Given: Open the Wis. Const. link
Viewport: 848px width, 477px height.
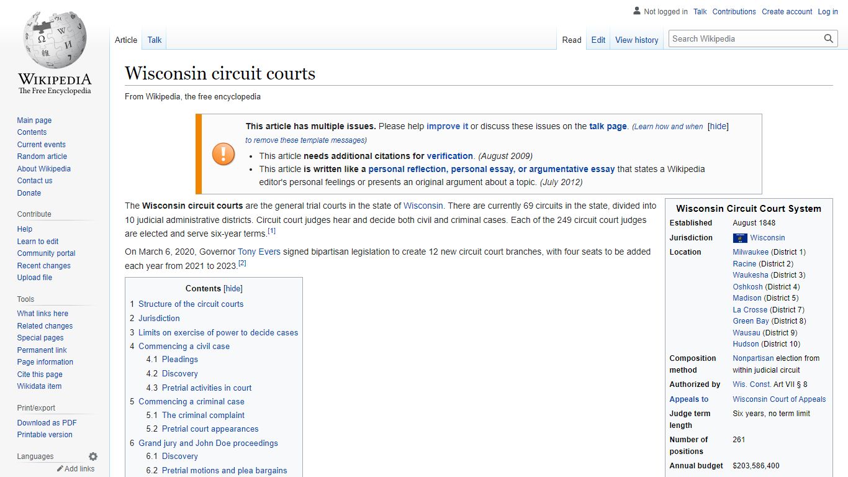Looking at the screenshot, I should point(752,384).
